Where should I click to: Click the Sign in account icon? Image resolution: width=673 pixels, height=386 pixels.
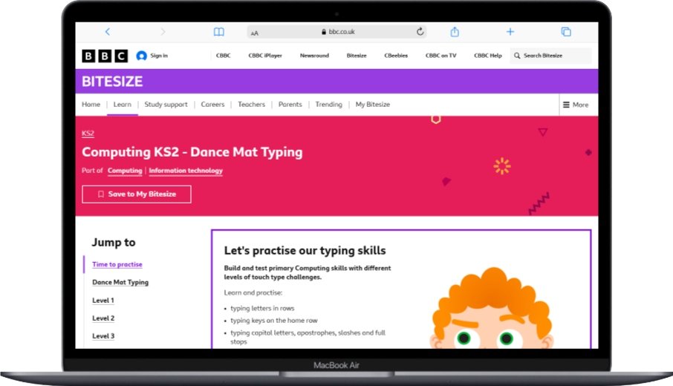click(141, 56)
